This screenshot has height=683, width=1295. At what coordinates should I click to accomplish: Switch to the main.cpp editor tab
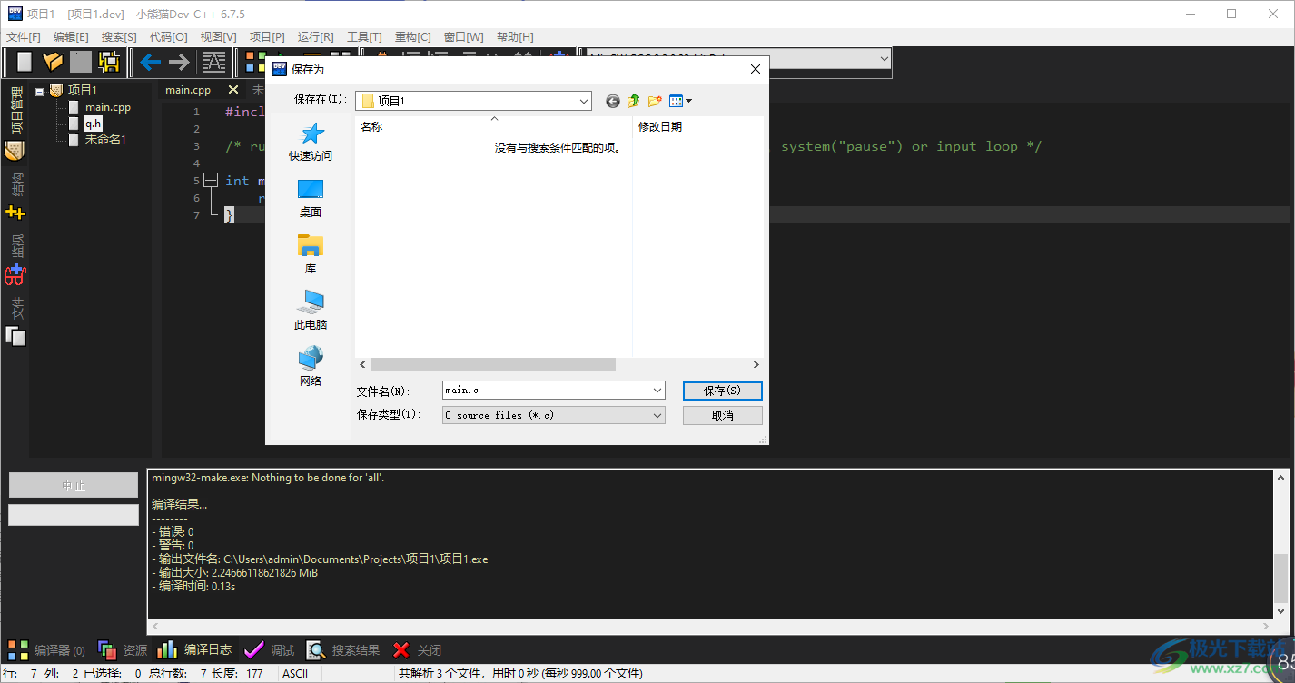[x=188, y=90]
